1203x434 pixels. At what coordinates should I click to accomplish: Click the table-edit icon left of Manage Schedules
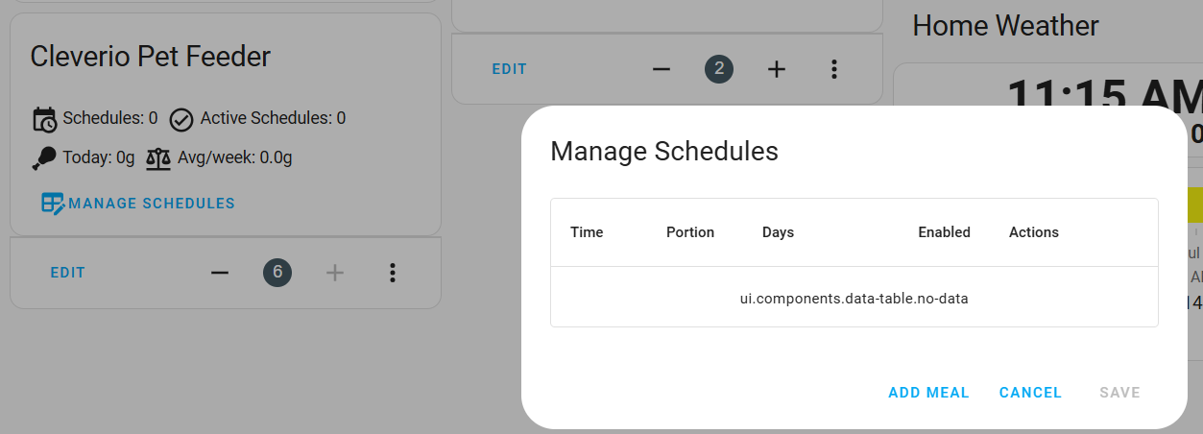pos(53,204)
